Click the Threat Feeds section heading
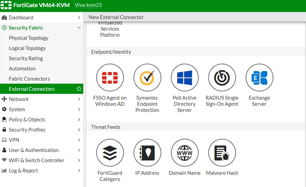306x187 pixels. click(x=106, y=127)
